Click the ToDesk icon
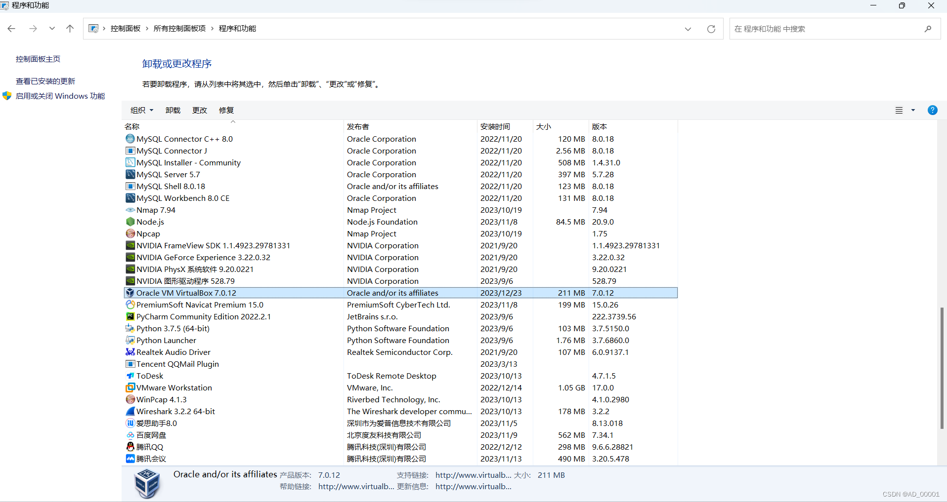The image size is (947, 502). (x=130, y=376)
